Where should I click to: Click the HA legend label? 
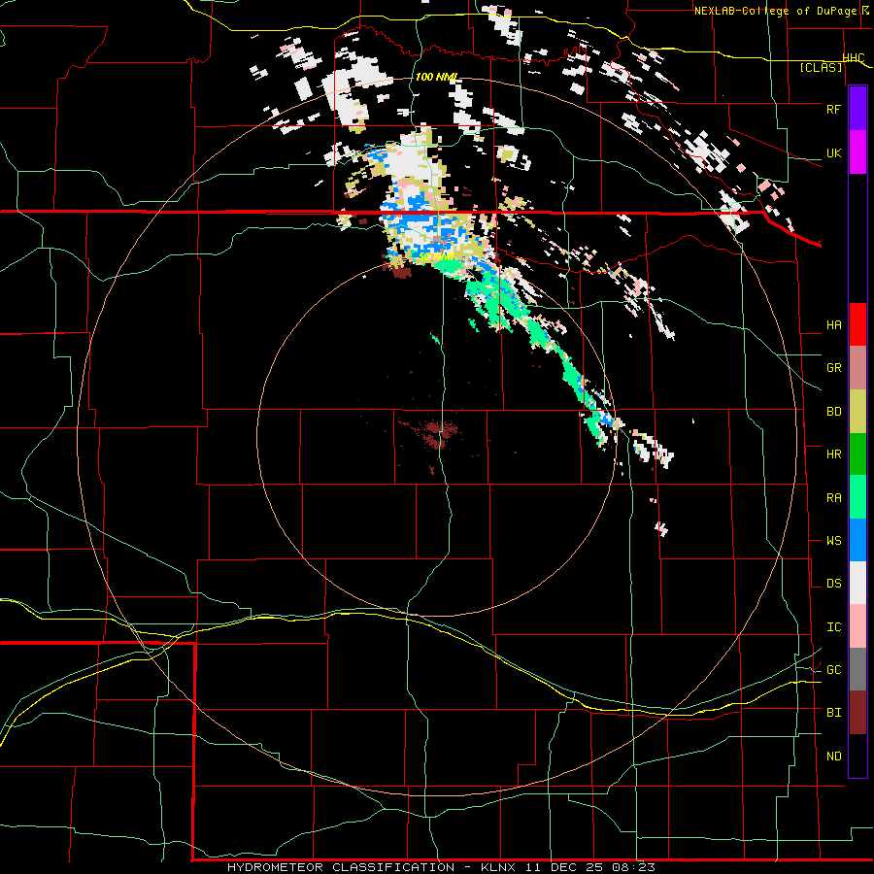[833, 325]
